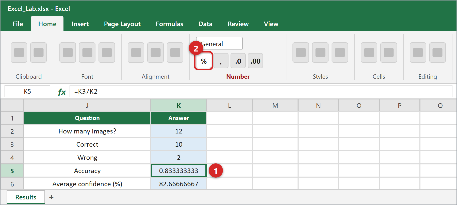Click the "Correct" label cell
The width and height of the screenshot is (457, 205).
pos(87,144)
